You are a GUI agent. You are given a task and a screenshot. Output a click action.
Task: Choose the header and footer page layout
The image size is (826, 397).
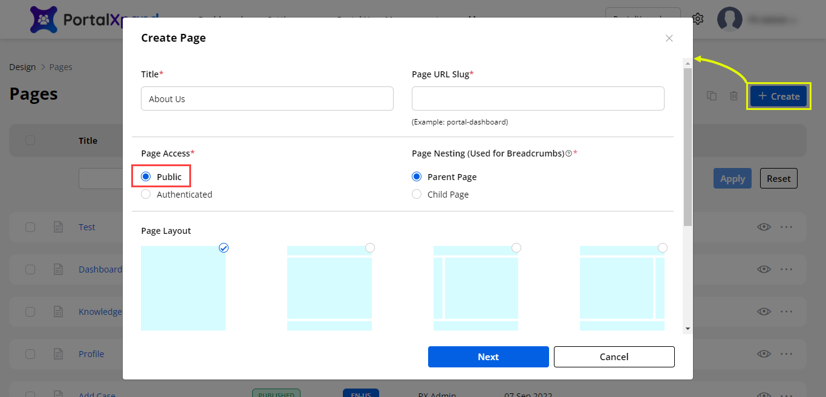pos(330,288)
